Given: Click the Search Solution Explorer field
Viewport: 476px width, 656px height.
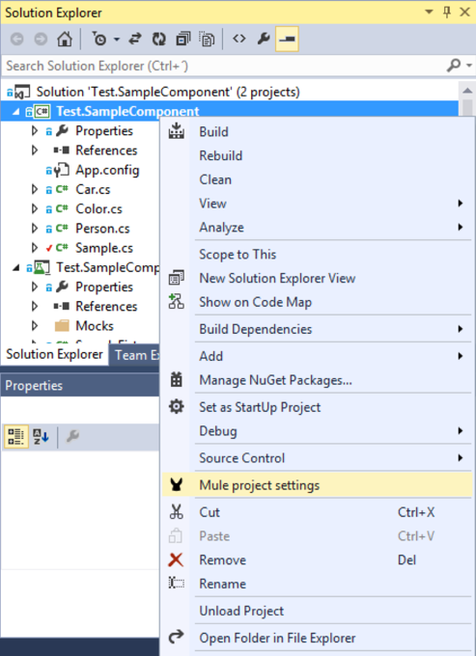Looking at the screenshot, I should point(224,66).
